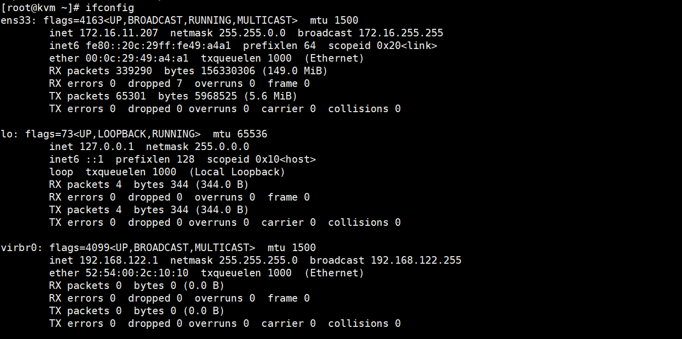This screenshot has height=339, width=682.
Task: Click the lo loopback interface name
Action: click(x=7, y=134)
